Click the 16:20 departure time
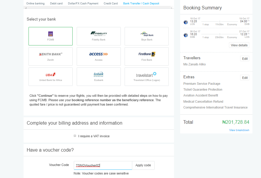 193,34
